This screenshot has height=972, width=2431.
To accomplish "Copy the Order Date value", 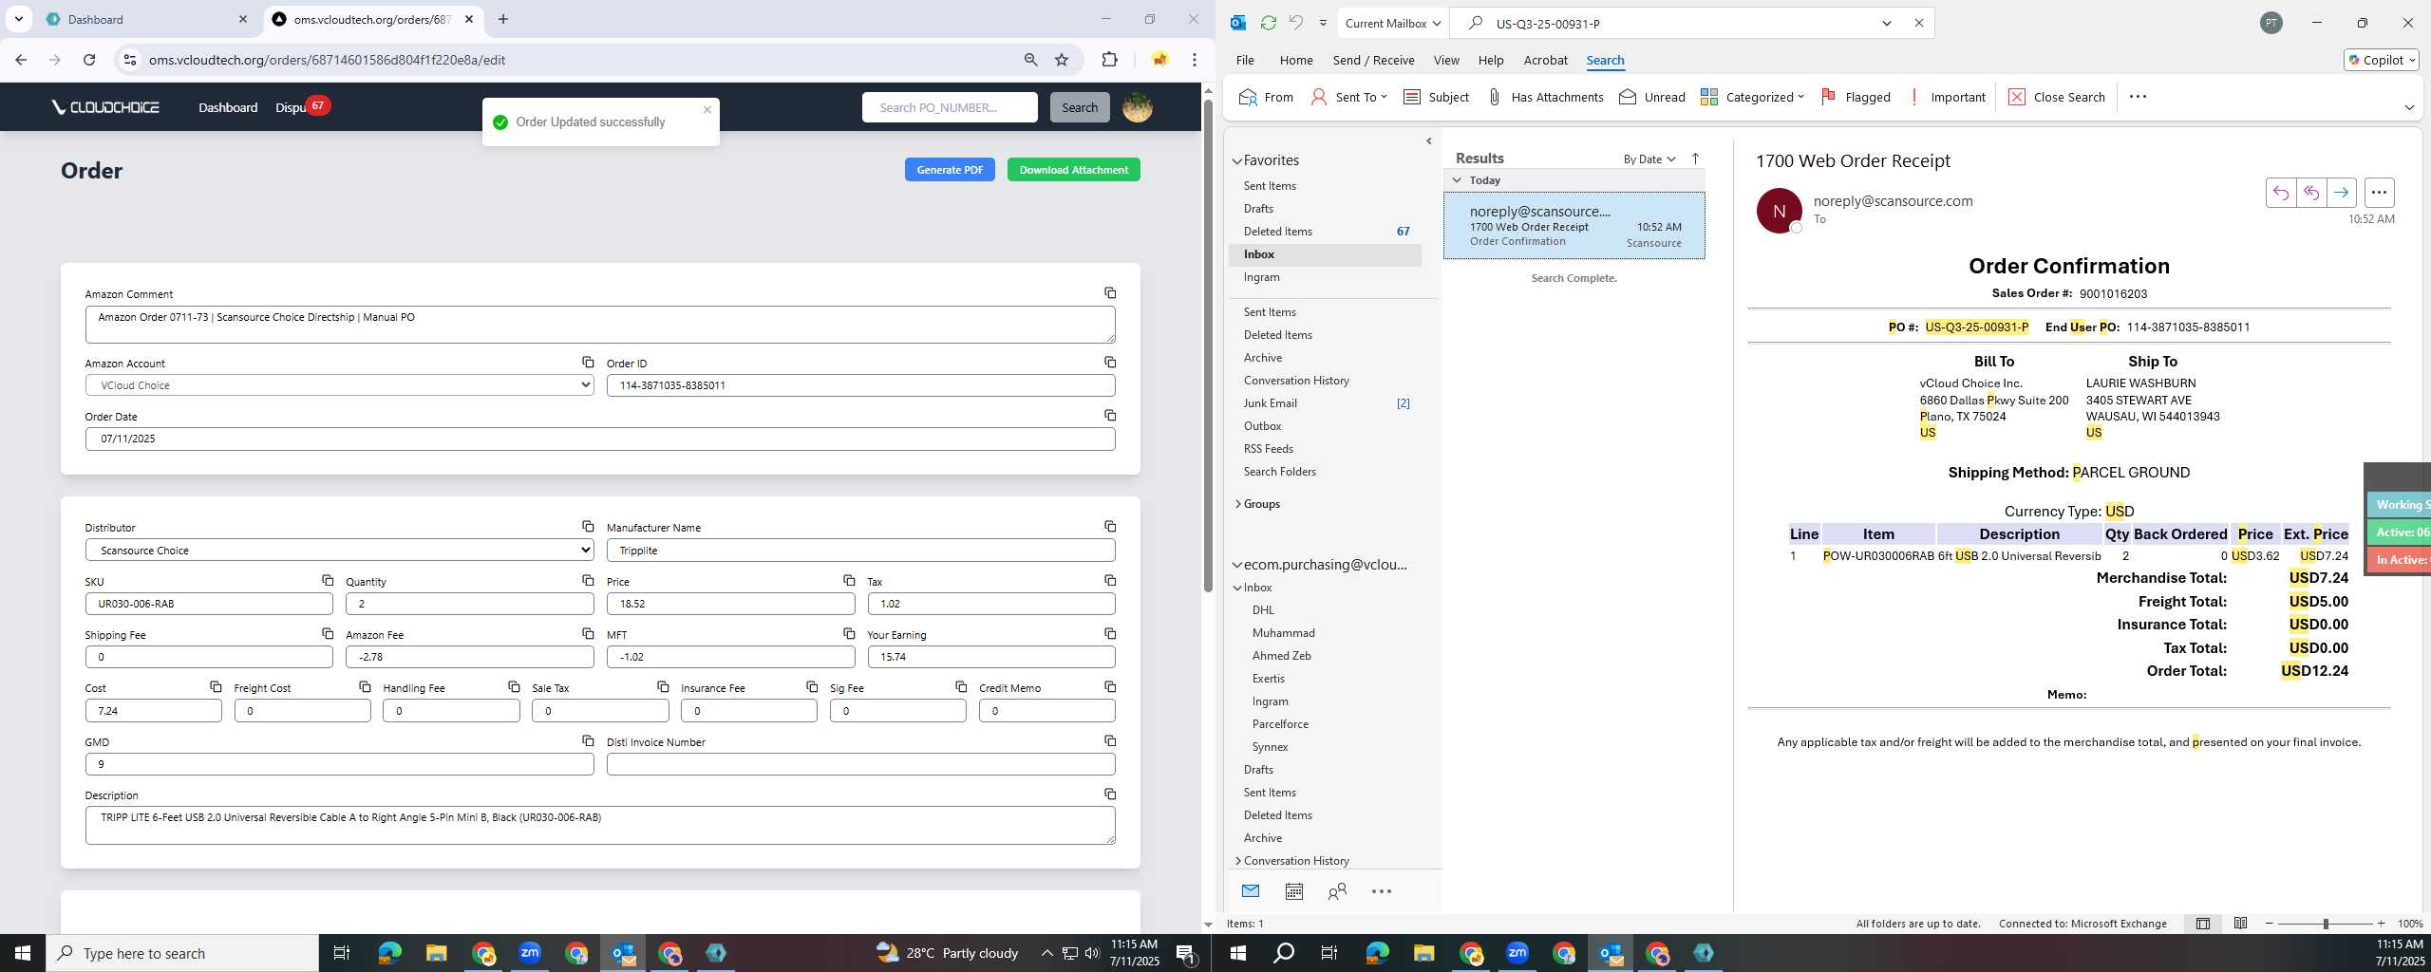I will pyautogui.click(x=1110, y=416).
